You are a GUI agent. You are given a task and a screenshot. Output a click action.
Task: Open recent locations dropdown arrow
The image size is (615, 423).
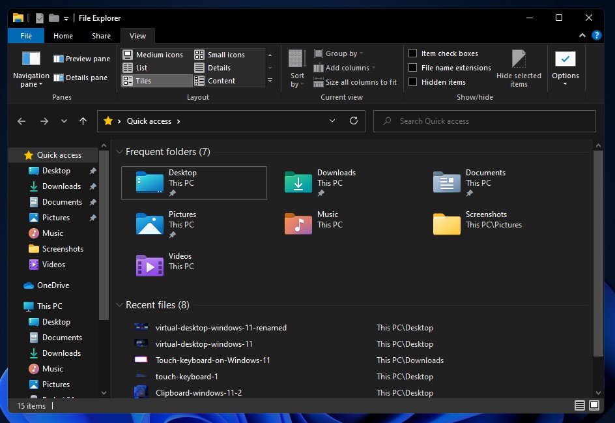[x=64, y=121]
